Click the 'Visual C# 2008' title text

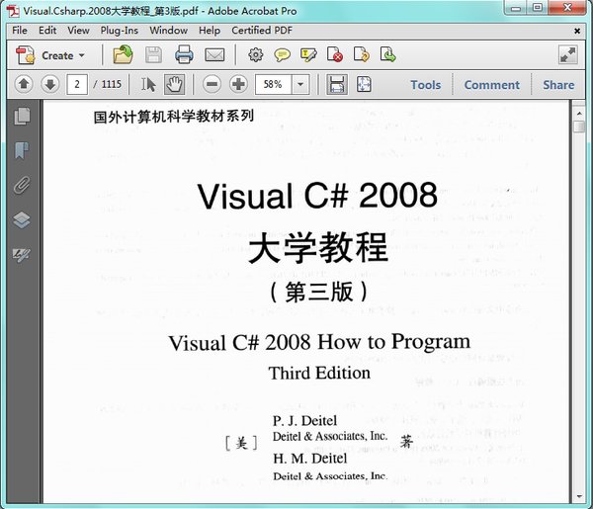(x=317, y=196)
